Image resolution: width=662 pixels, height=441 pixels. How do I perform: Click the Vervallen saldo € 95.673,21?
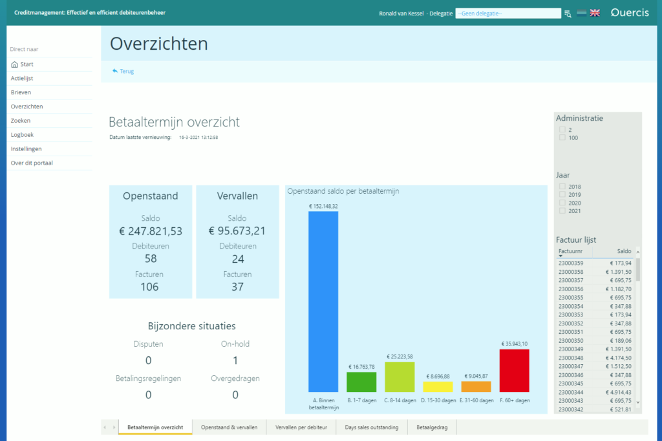point(237,231)
